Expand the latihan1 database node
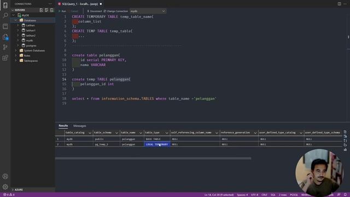 click(18, 31)
